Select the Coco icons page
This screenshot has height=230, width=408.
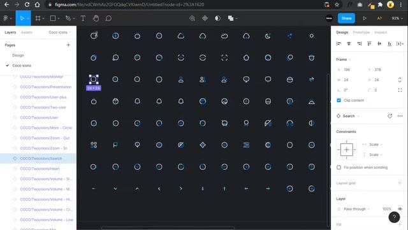[22, 65]
